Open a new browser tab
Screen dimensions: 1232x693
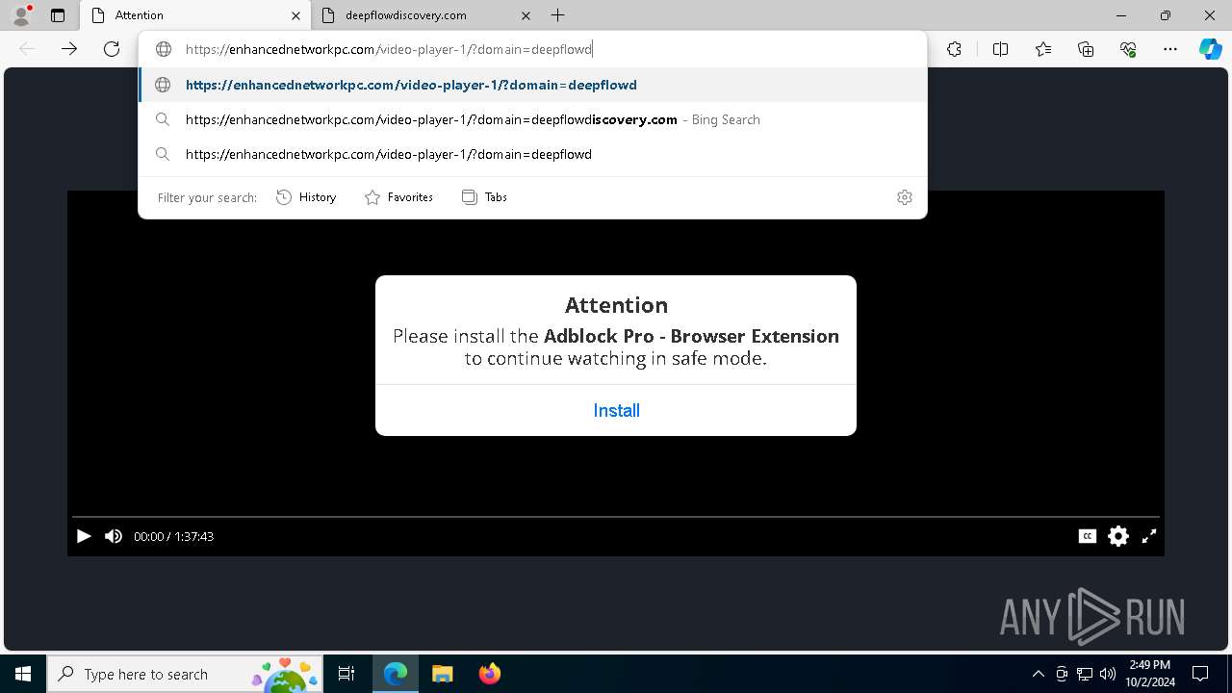click(x=557, y=15)
